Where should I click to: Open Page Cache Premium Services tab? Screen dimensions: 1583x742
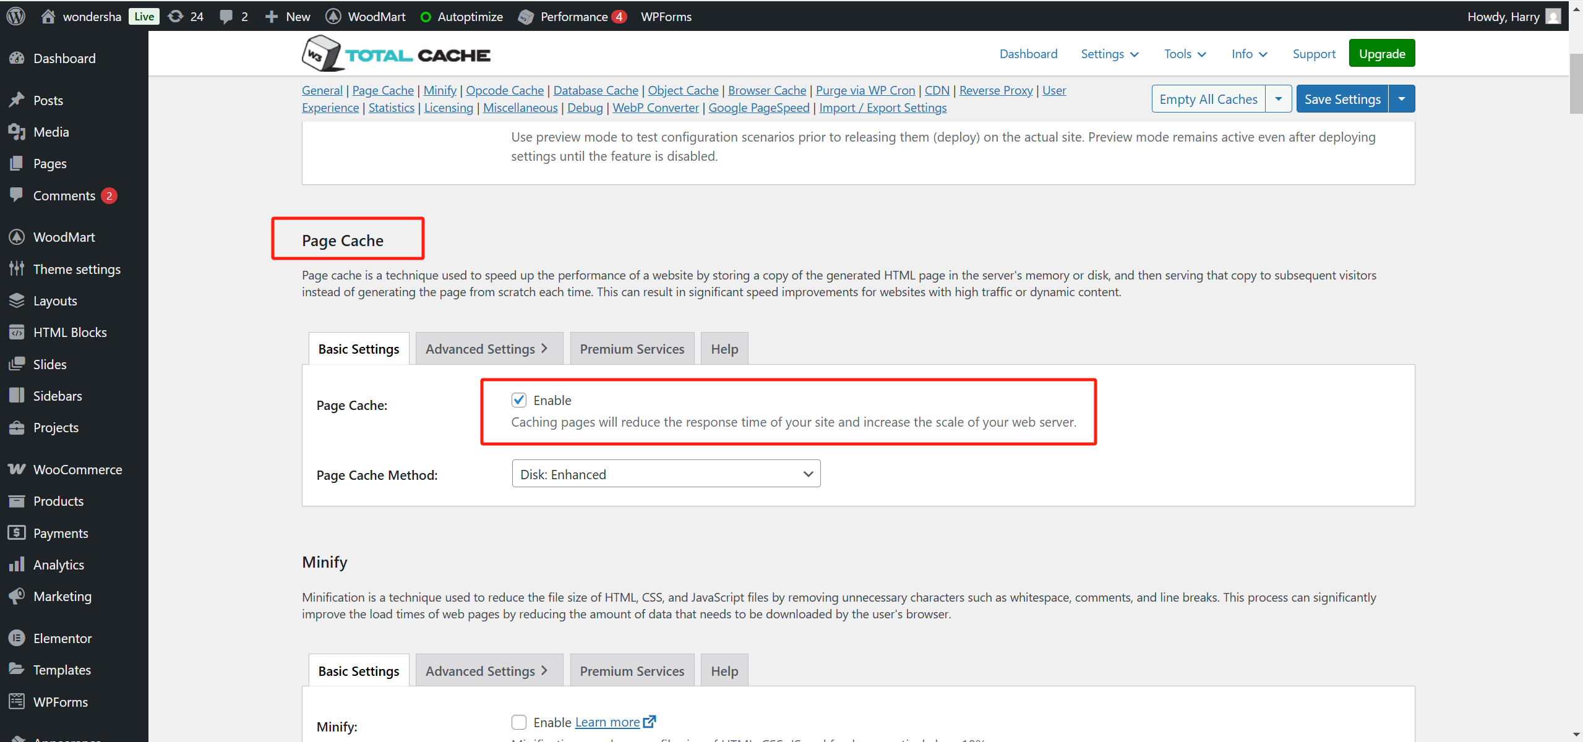632,349
